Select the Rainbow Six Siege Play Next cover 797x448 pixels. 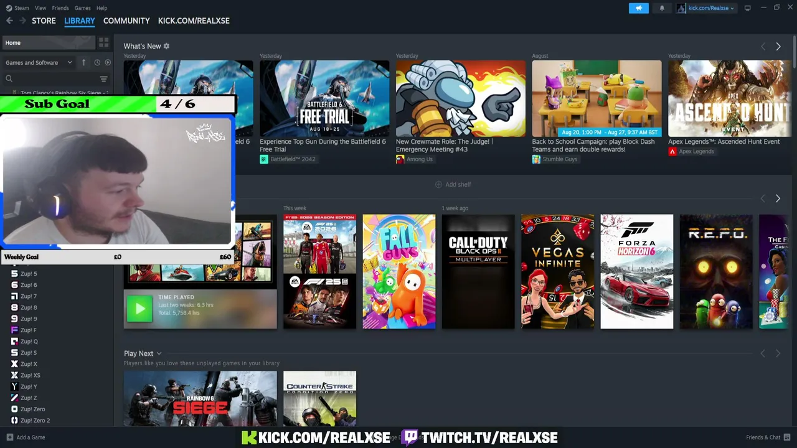click(200, 399)
